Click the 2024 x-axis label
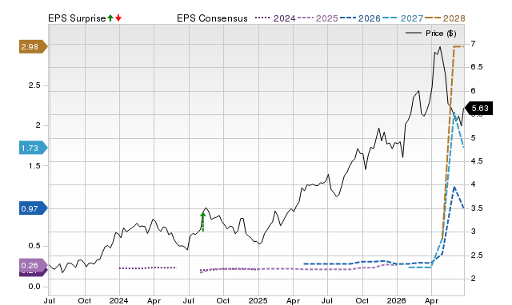The image size is (512, 305). 119,300
